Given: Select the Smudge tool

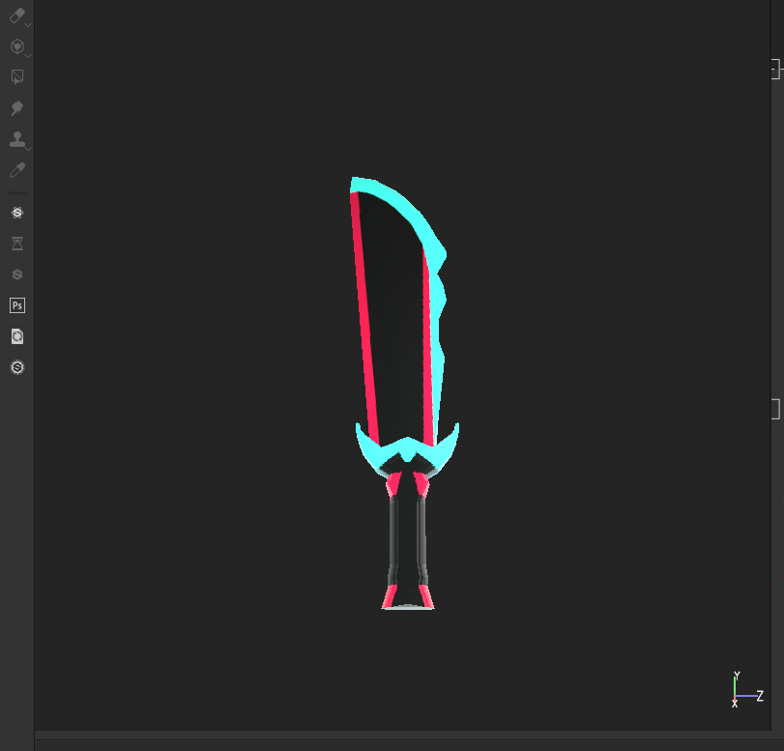Looking at the screenshot, I should pyautogui.click(x=15, y=108).
